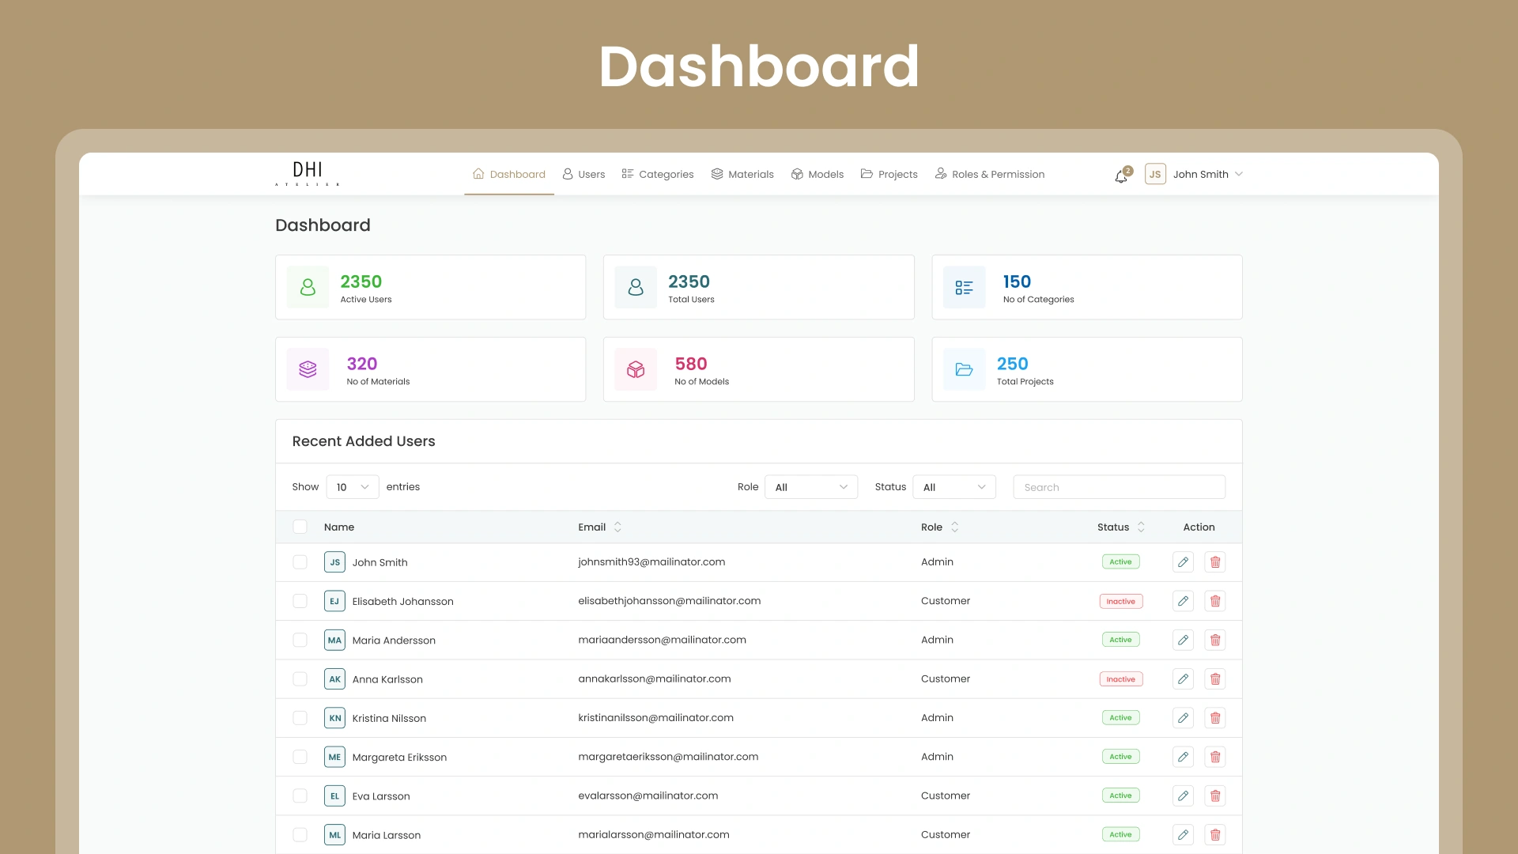Click edit pencil for Anna Karlsson

(1183, 679)
